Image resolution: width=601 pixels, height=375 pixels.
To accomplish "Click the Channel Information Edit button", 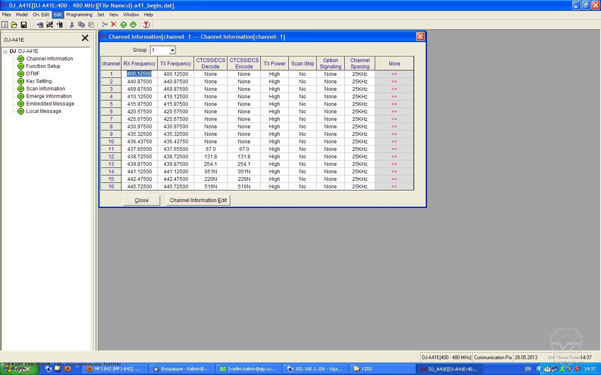I will pyautogui.click(x=198, y=200).
